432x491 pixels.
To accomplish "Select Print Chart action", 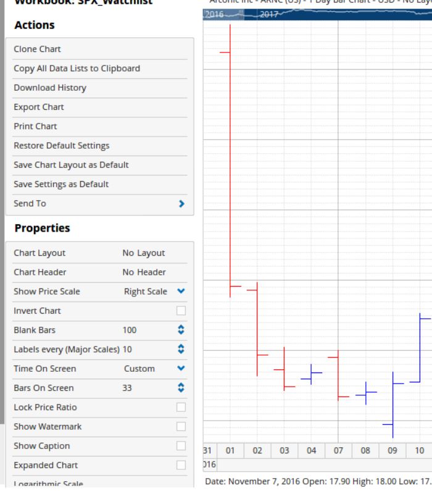I will pyautogui.click(x=99, y=127).
